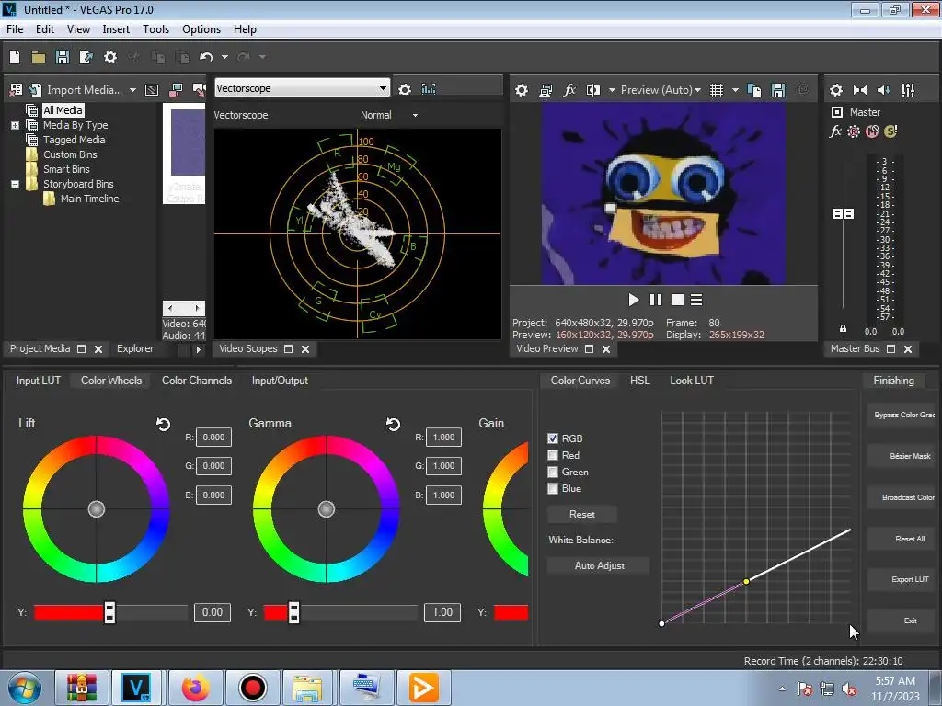Open Preview (Auto) quality dropdown
This screenshot has width=942, height=706.
661,90
